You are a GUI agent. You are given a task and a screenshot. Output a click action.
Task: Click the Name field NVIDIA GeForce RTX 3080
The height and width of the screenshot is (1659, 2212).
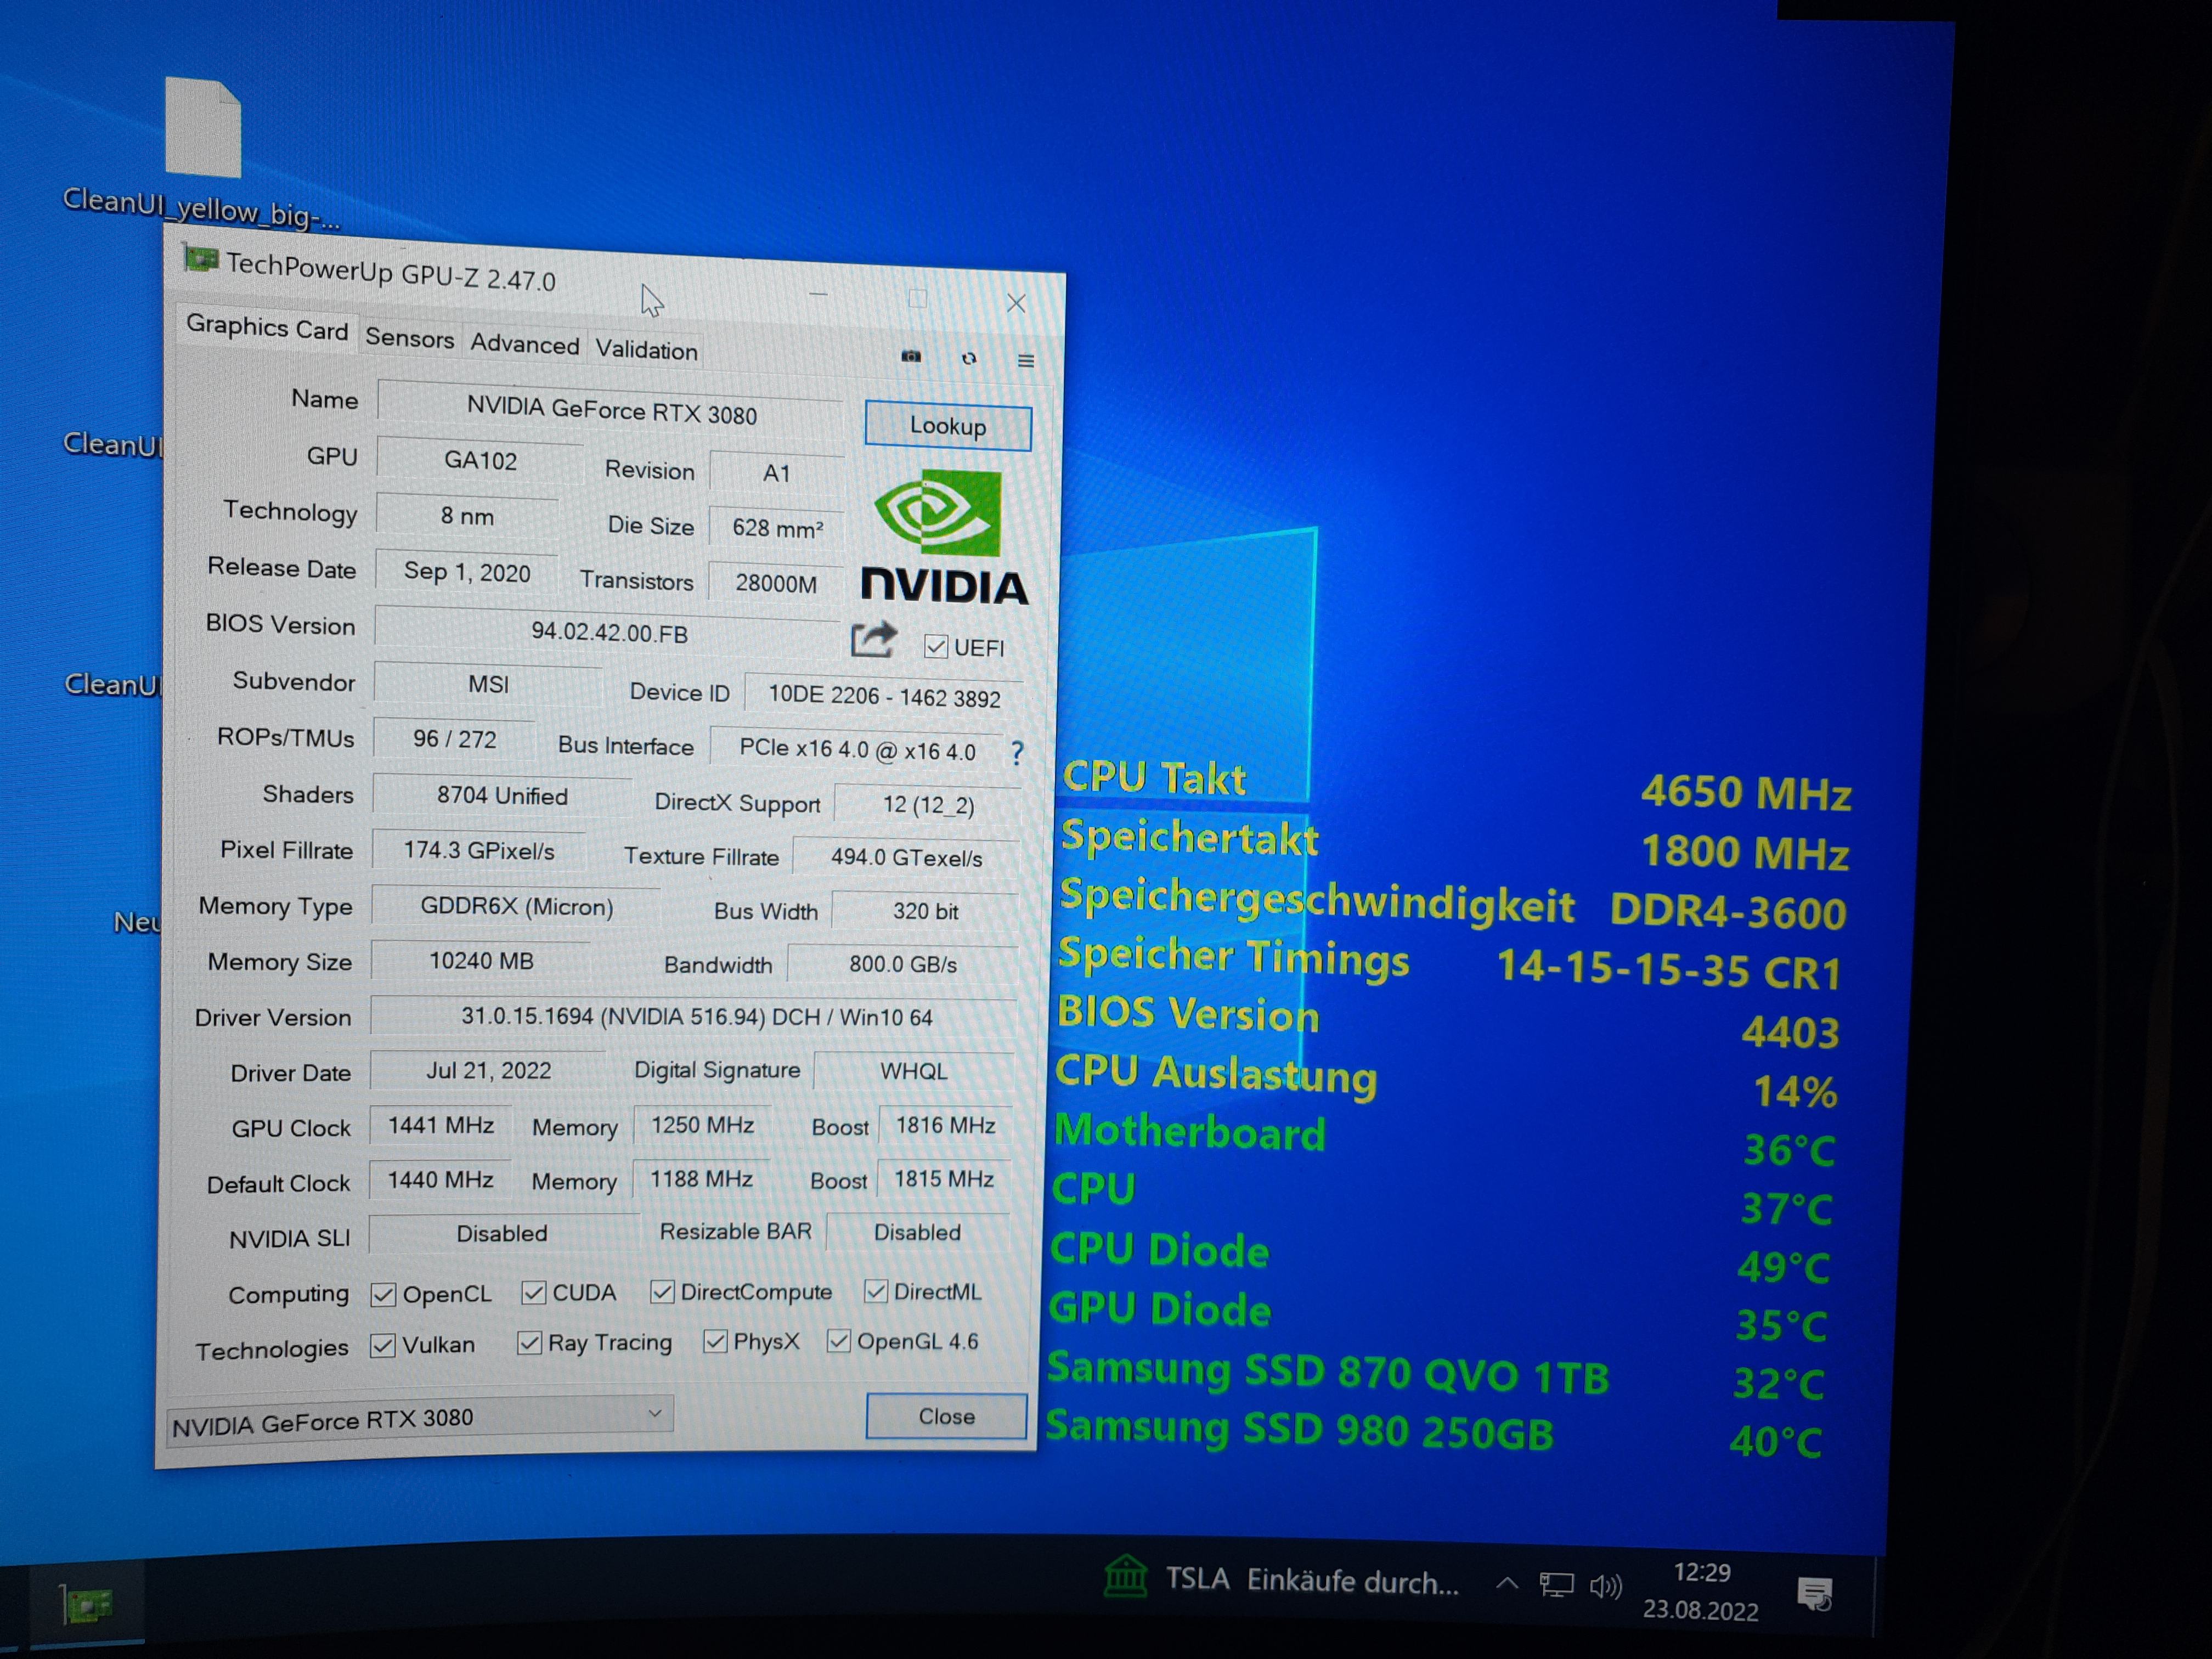tap(611, 410)
